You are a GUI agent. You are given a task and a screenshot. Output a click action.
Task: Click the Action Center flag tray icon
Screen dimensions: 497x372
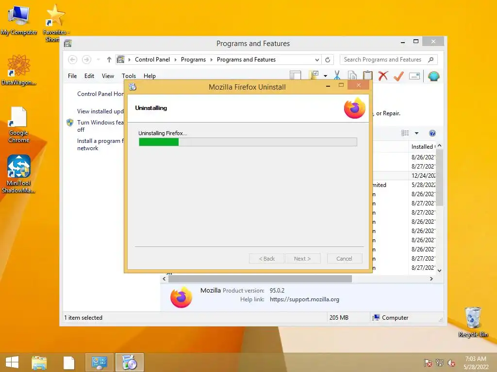tap(428, 362)
